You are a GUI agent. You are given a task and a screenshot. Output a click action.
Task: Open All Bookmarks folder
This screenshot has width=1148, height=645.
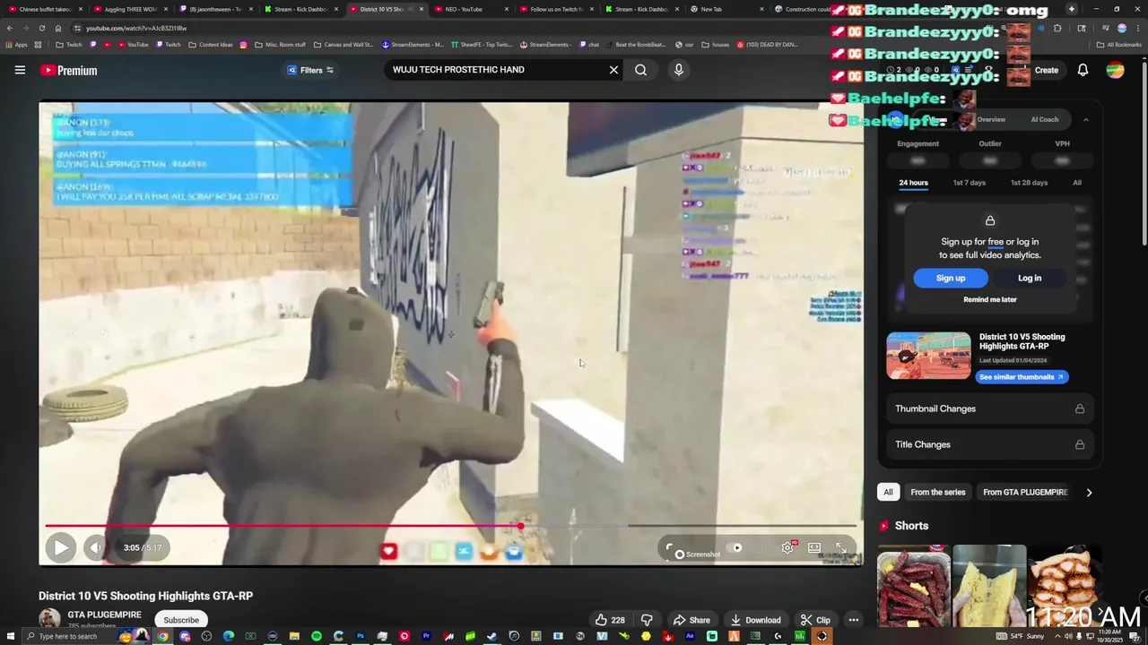pos(1119,44)
